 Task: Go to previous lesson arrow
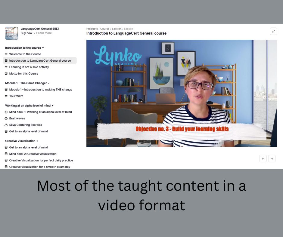click(x=263, y=159)
